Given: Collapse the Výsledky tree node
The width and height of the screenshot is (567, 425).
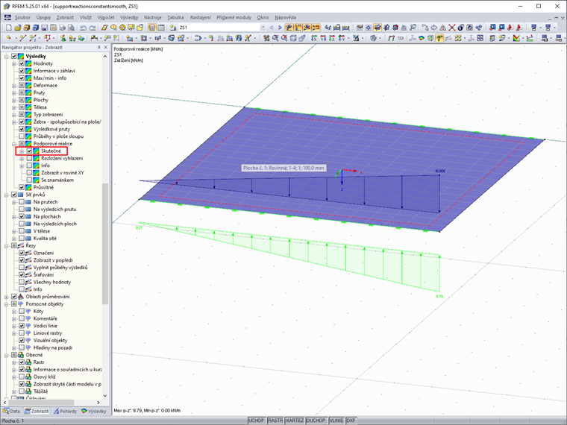Looking at the screenshot, I should point(7,57).
